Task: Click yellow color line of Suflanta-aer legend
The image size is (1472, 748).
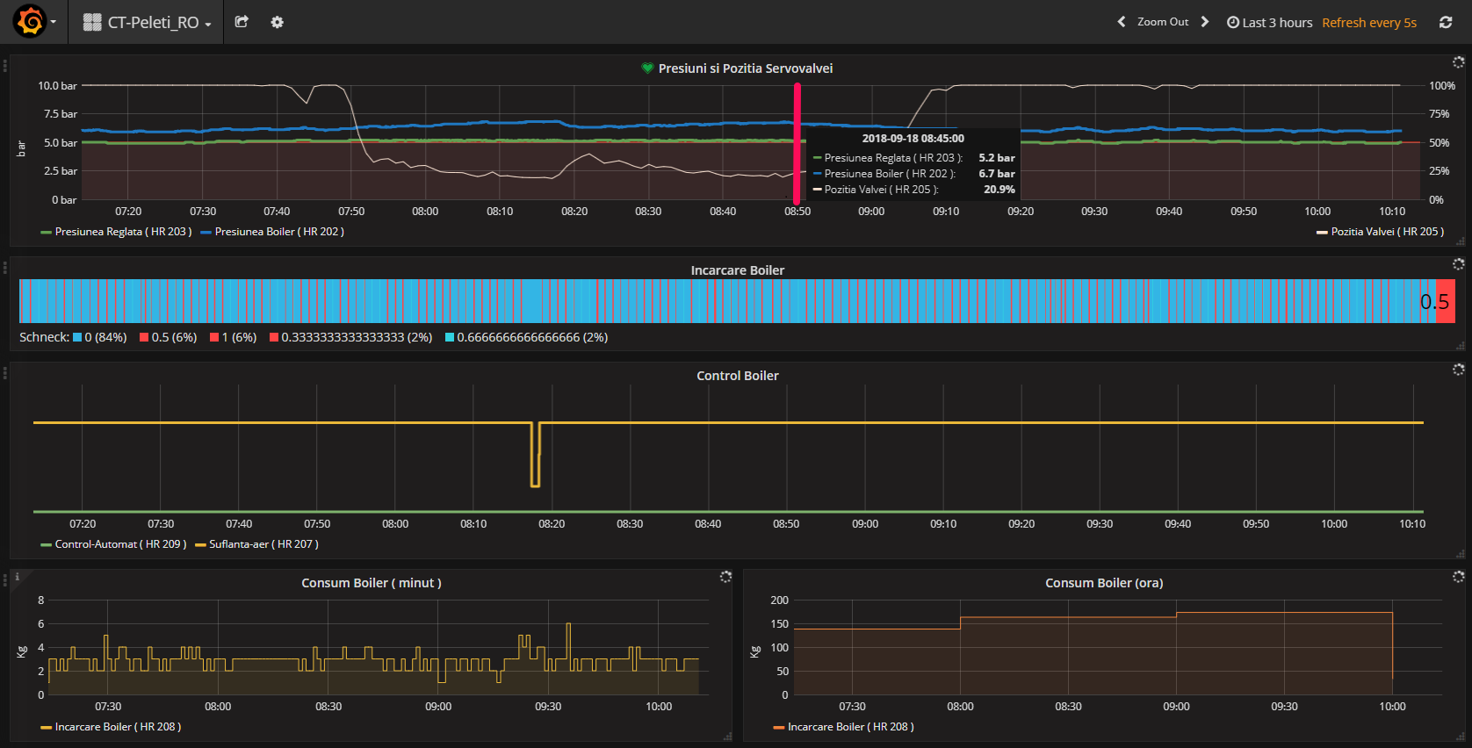Action: click(x=200, y=545)
